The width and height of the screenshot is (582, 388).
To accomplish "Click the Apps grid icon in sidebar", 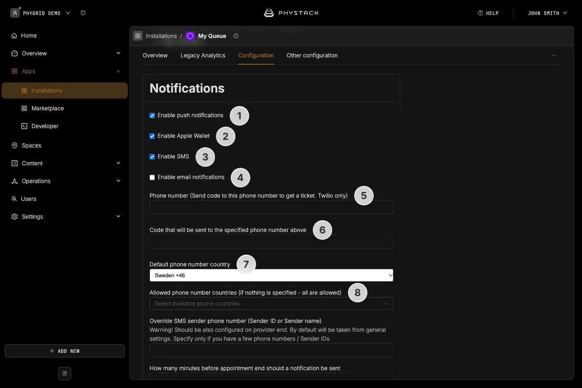I will point(15,71).
